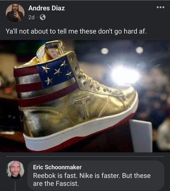Open Eric Schoonmaker's profile avatar

point(15,170)
